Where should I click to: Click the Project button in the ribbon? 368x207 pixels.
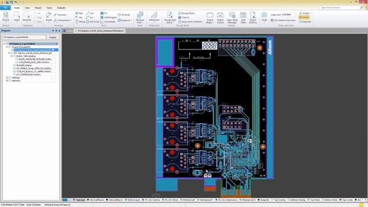(x=6, y=17)
